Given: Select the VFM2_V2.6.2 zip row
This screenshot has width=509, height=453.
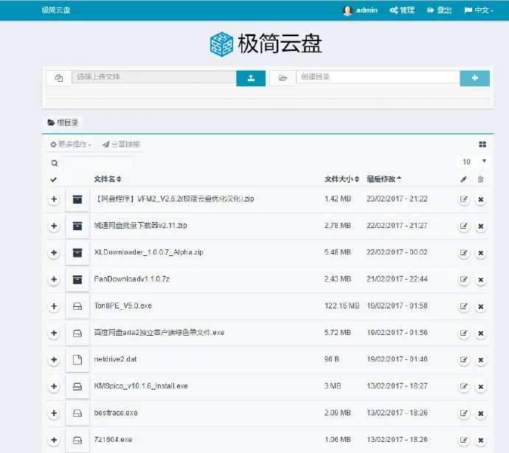Looking at the screenshot, I should coord(54,199).
